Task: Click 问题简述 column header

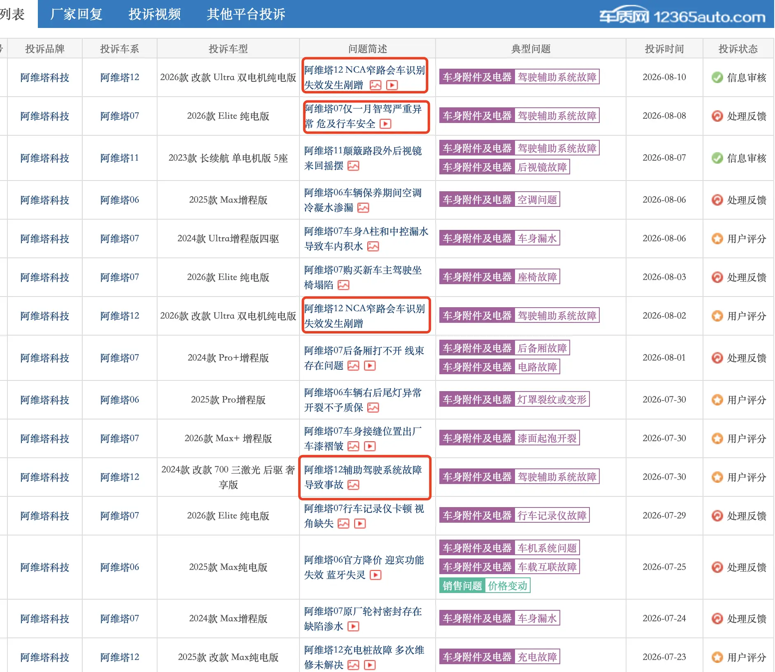Action: (367, 49)
